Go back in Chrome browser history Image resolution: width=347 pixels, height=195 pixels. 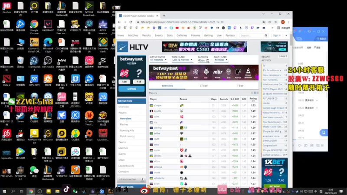119,22
